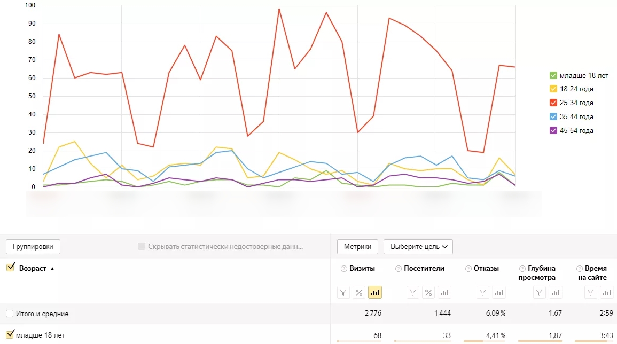Open filter for Глубина просмотра
617x344 pixels.
click(x=540, y=292)
